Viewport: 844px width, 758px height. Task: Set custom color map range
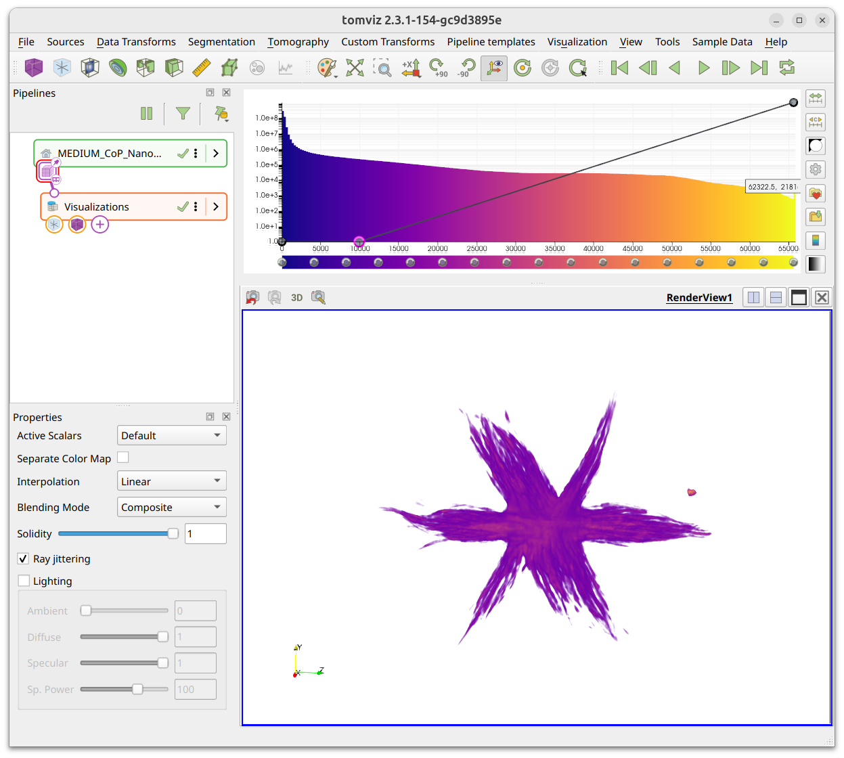[x=816, y=122]
